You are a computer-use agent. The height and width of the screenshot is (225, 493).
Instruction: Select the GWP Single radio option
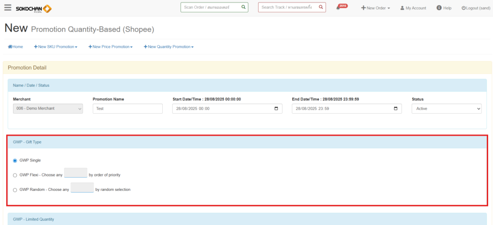point(15,160)
